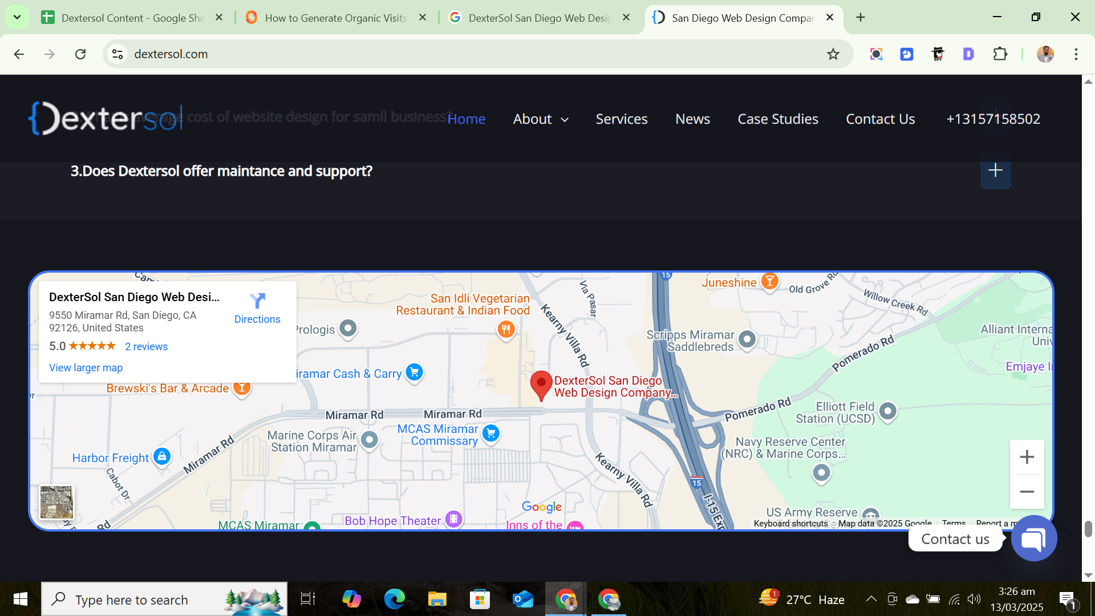
Task: Open the Extensions puzzle menu
Action: click(1000, 54)
